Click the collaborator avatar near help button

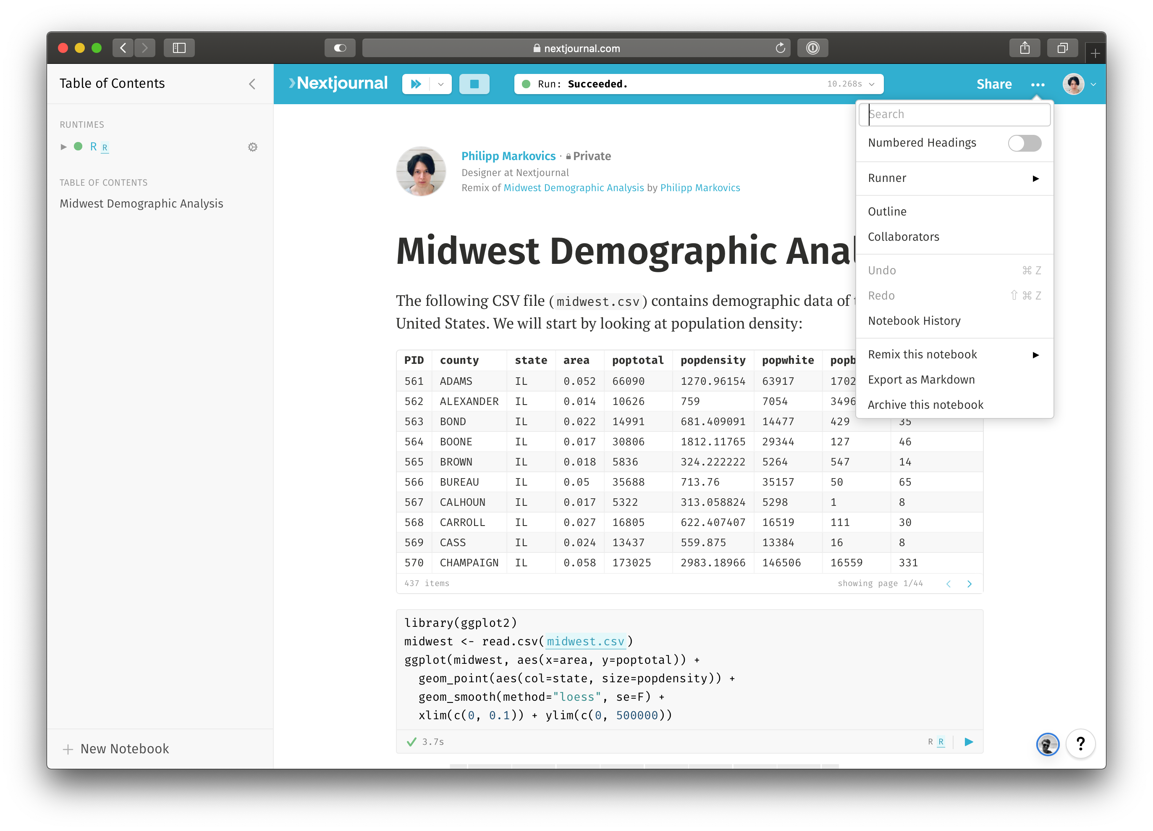(1047, 745)
